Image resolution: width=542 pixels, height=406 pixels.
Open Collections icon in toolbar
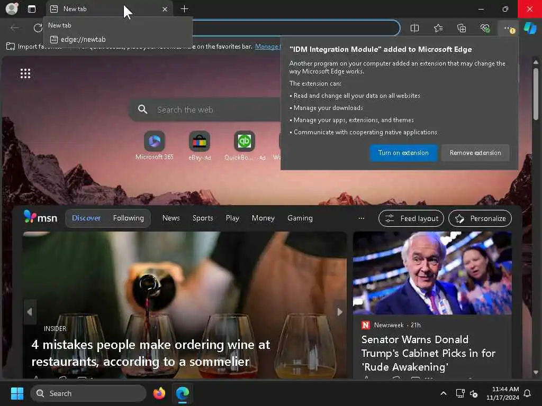pyautogui.click(x=462, y=29)
